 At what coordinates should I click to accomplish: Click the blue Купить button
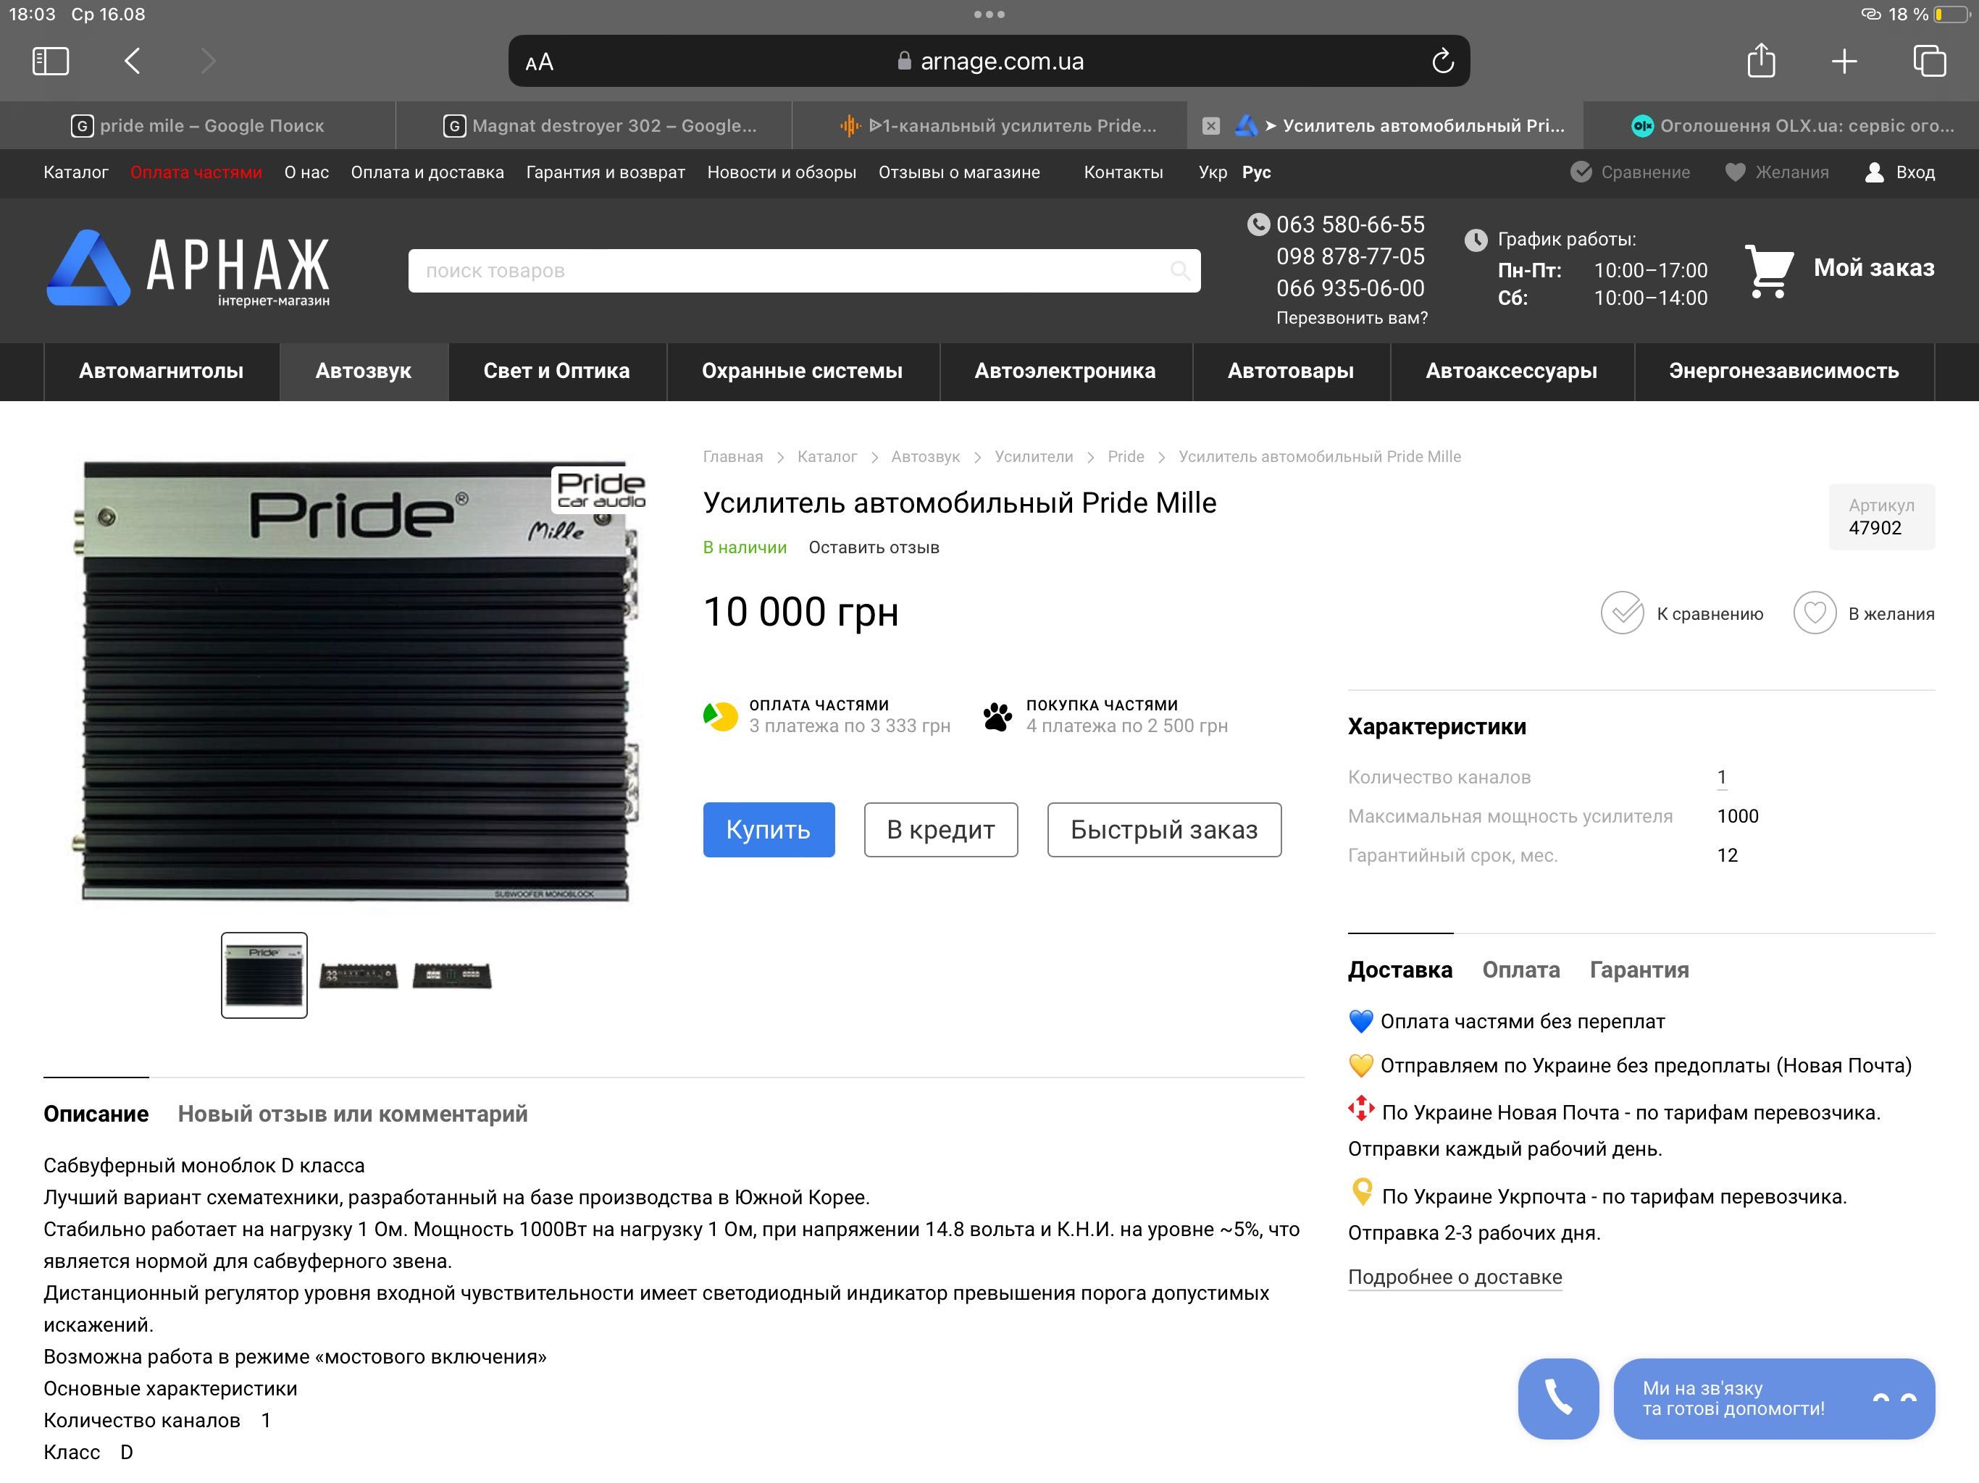pyautogui.click(x=769, y=830)
